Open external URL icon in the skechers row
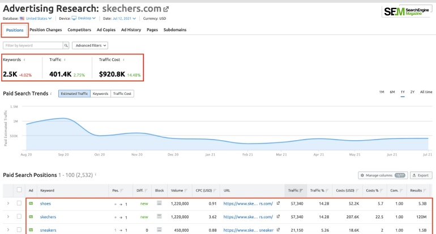The height and width of the screenshot is (234, 436). pos(278,216)
